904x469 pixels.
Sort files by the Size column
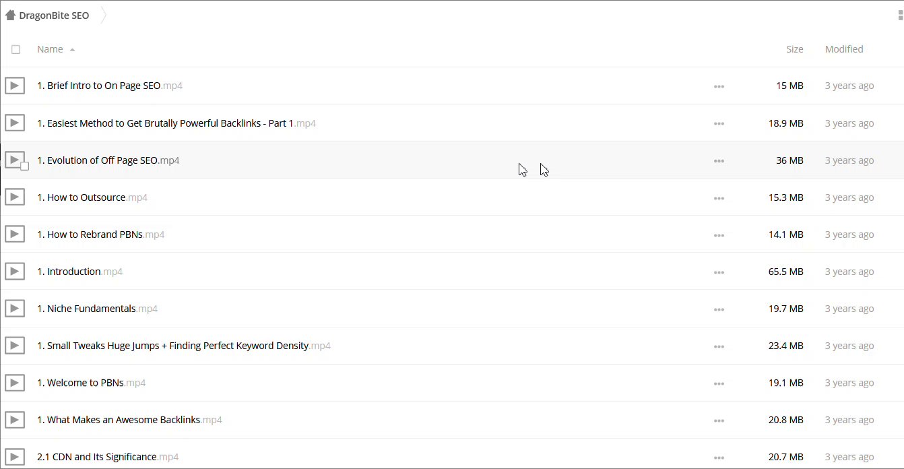point(794,49)
